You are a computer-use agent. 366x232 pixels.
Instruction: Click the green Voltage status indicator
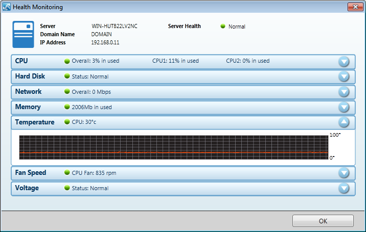[67, 188]
